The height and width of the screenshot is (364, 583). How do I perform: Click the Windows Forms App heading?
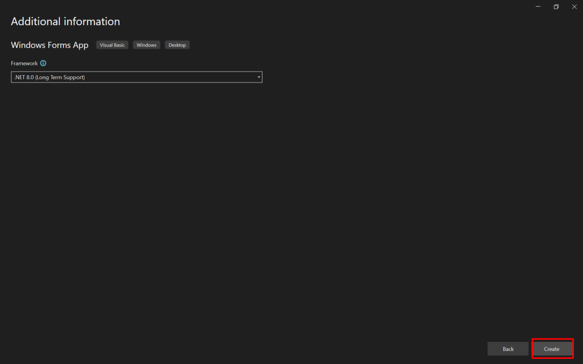pos(50,45)
